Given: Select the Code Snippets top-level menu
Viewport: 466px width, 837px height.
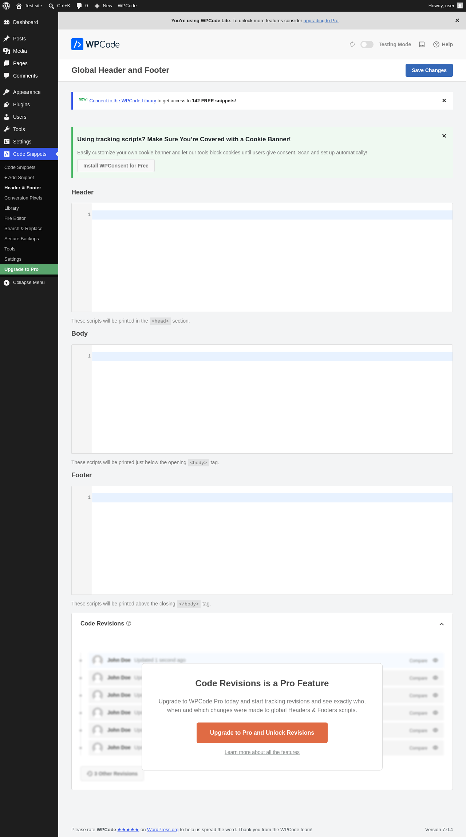Looking at the screenshot, I should tap(29, 154).
